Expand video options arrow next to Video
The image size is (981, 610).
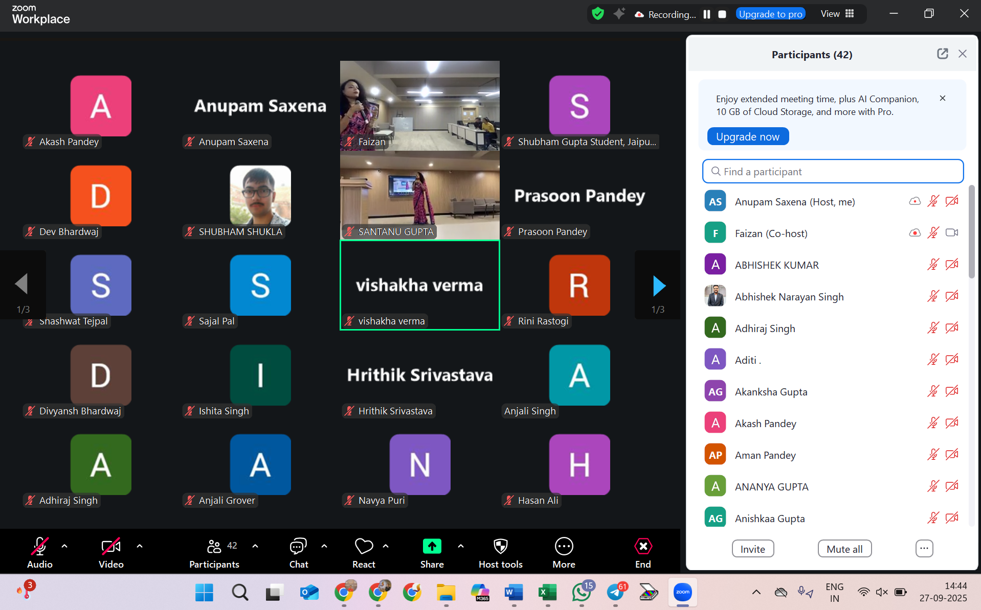click(140, 546)
